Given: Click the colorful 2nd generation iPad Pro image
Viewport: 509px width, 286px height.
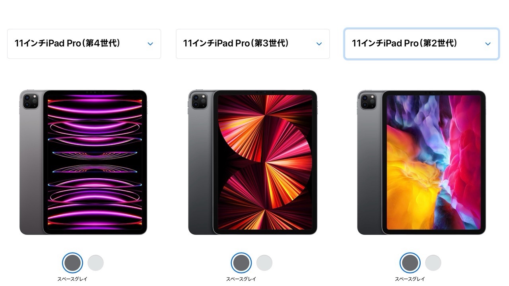Looking at the screenshot, I should pos(422,162).
